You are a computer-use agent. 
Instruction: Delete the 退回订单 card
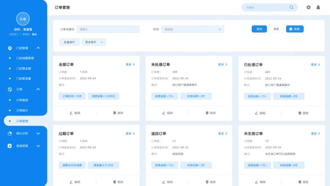tap(211, 182)
